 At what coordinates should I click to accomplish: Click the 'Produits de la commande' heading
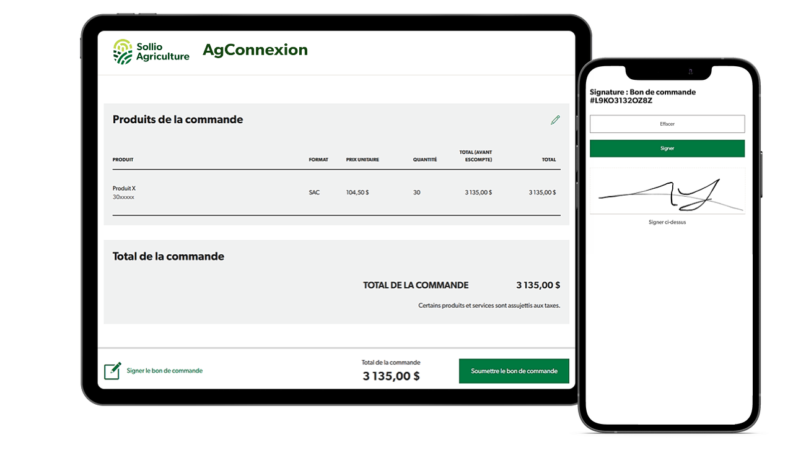(x=178, y=119)
